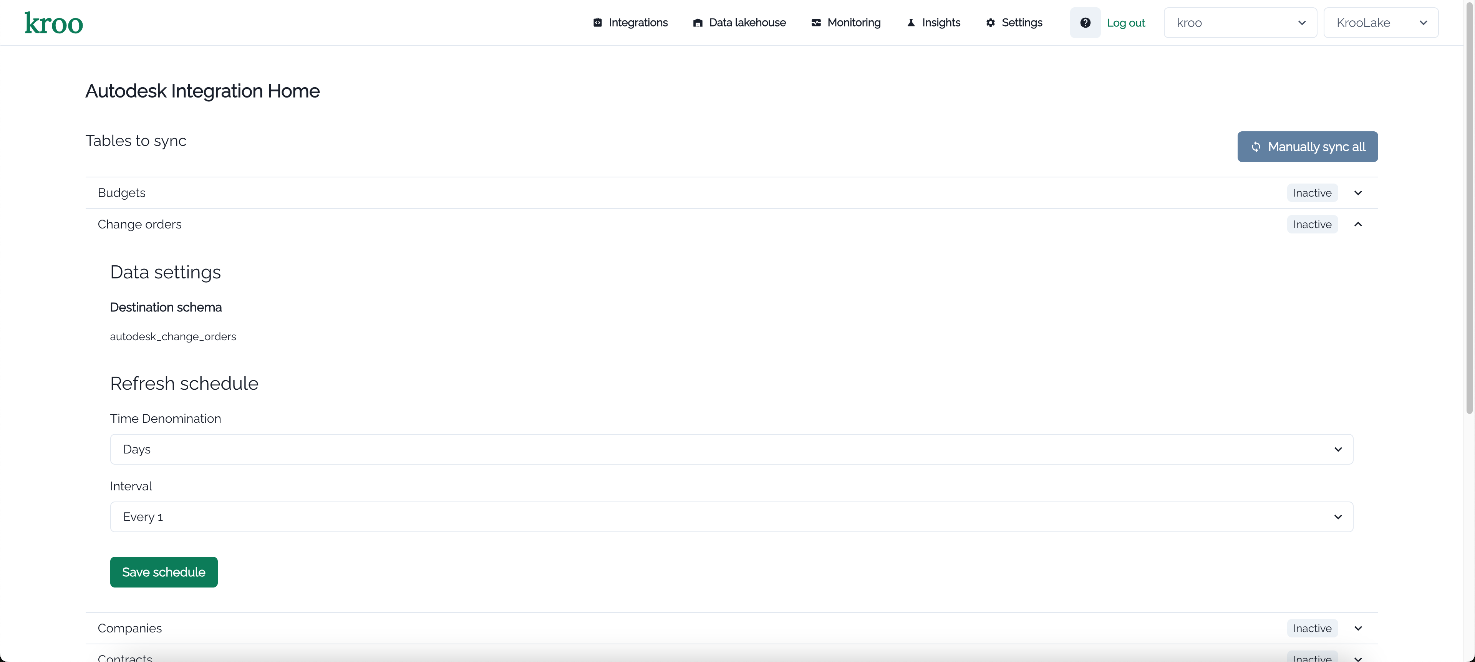Expand the Companies row chevron
Screen dimensions: 1475x662
click(x=1357, y=628)
